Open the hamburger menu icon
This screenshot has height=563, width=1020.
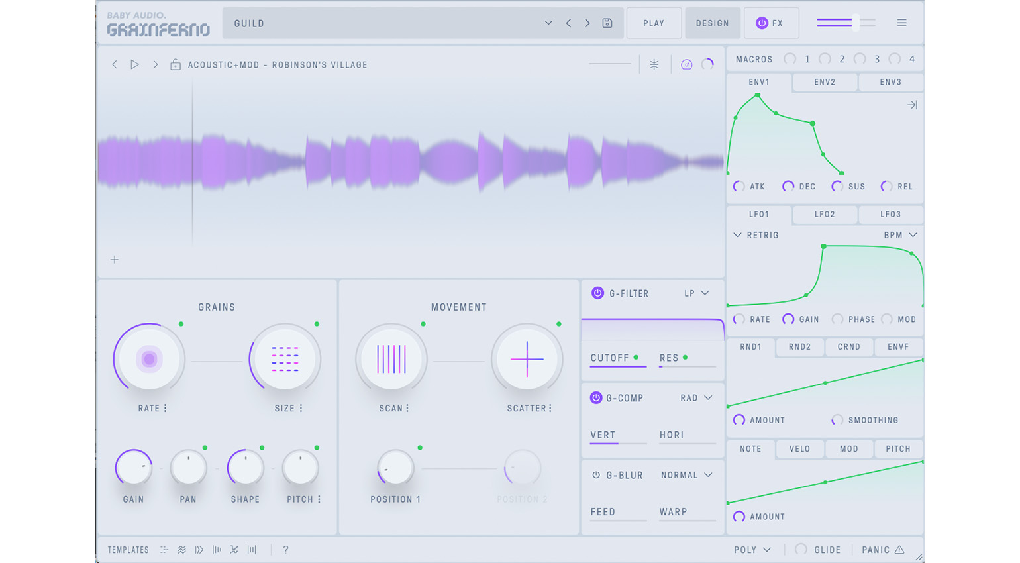pyautogui.click(x=901, y=23)
